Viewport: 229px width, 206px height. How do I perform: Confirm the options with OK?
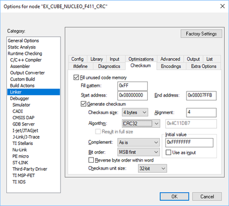click(x=175, y=196)
